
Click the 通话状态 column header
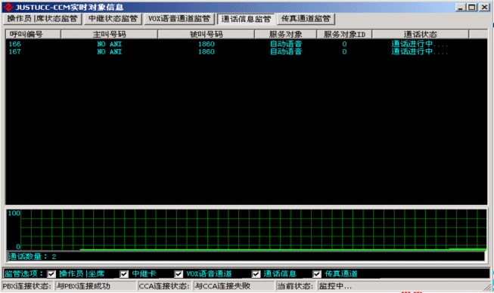[421, 34]
